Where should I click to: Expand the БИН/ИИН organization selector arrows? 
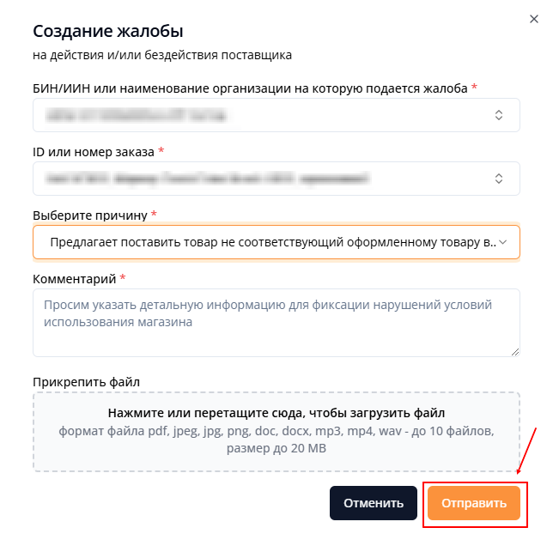pos(499,115)
